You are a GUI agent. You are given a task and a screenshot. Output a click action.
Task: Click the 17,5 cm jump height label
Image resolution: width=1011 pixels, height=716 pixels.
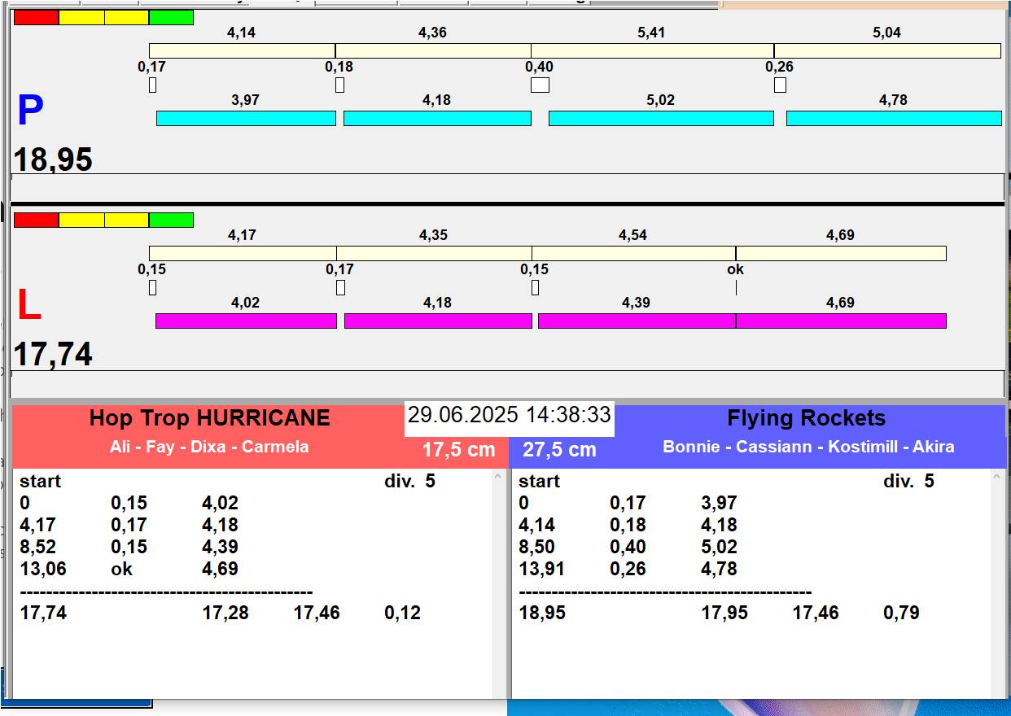pyautogui.click(x=458, y=450)
